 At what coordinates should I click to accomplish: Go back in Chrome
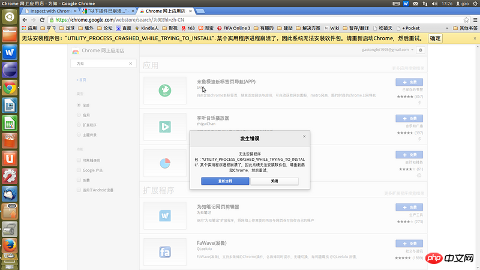click(x=25, y=20)
